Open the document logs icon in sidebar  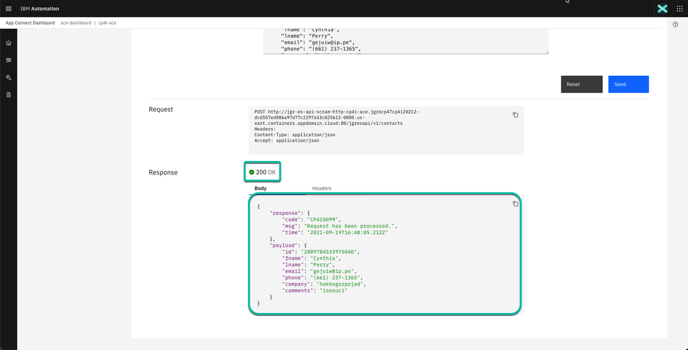click(x=8, y=94)
